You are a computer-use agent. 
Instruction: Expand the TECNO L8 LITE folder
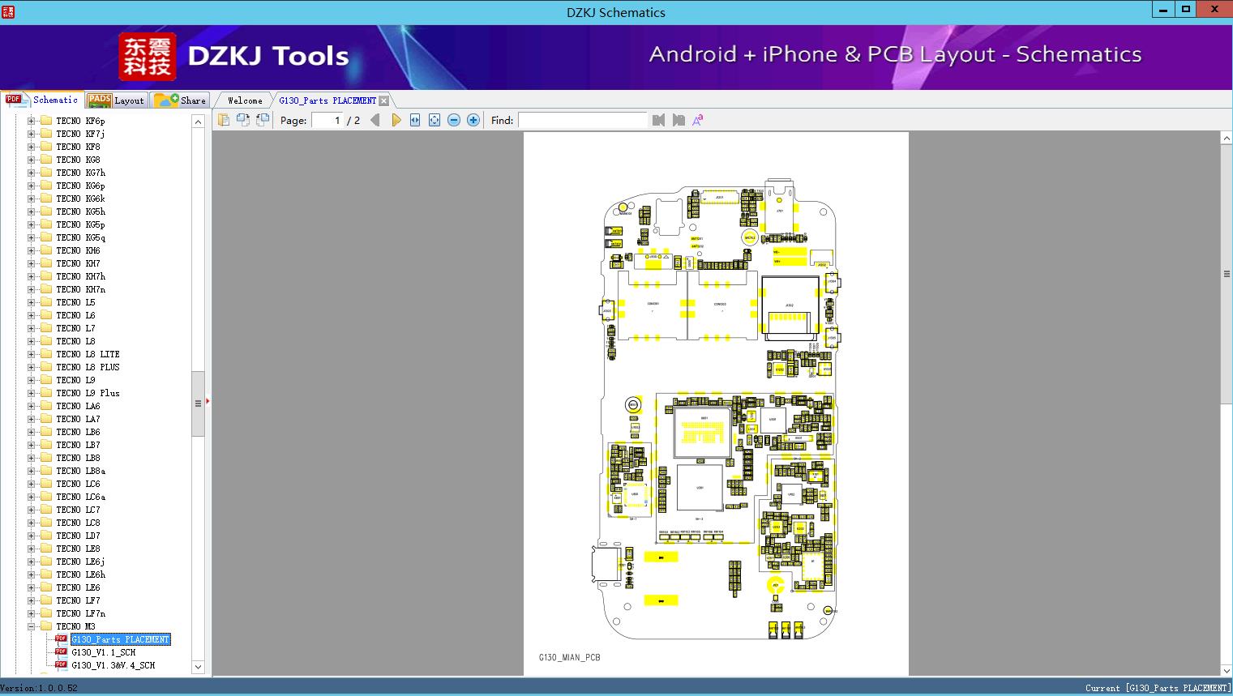(x=32, y=353)
